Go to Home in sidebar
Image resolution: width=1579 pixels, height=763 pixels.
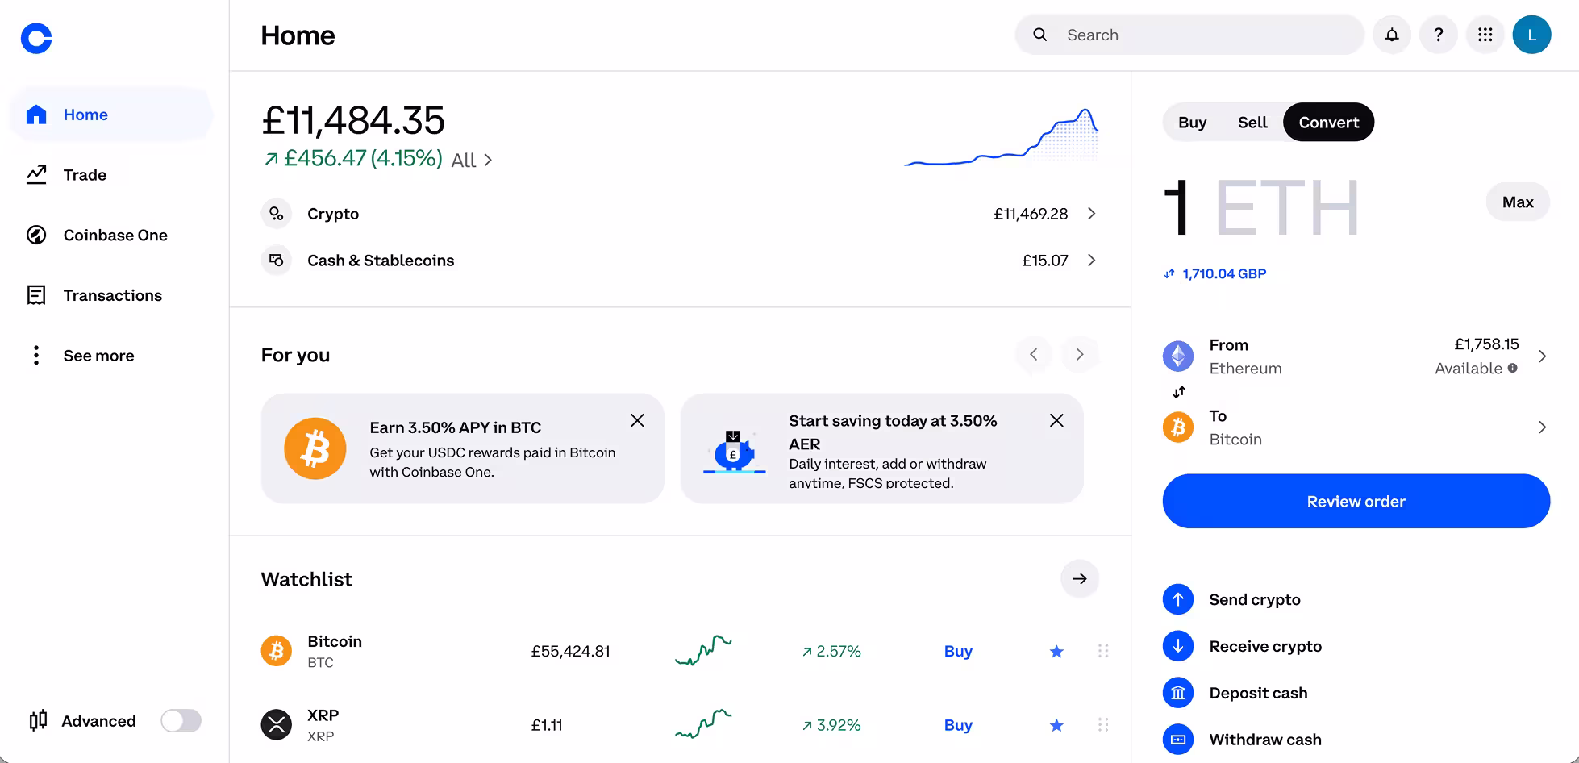(110, 115)
